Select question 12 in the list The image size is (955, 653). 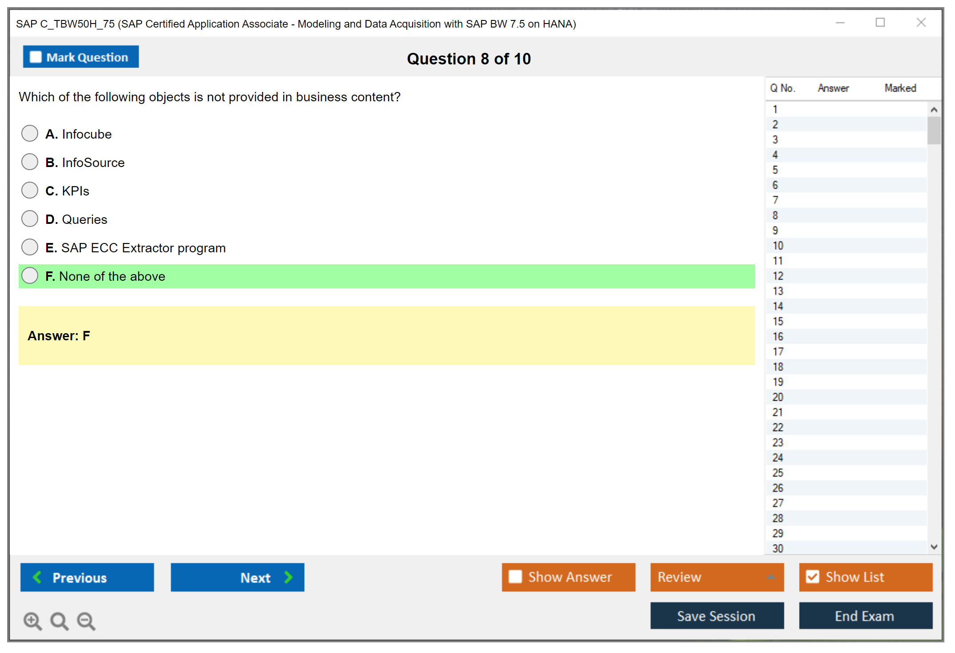[778, 276]
